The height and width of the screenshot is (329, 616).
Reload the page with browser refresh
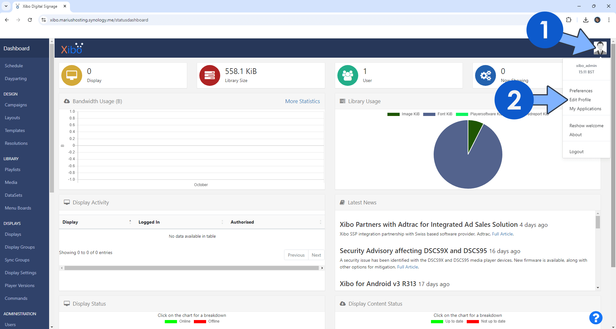click(30, 20)
